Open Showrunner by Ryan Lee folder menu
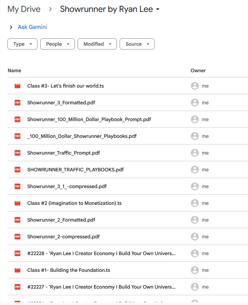 [110, 9]
